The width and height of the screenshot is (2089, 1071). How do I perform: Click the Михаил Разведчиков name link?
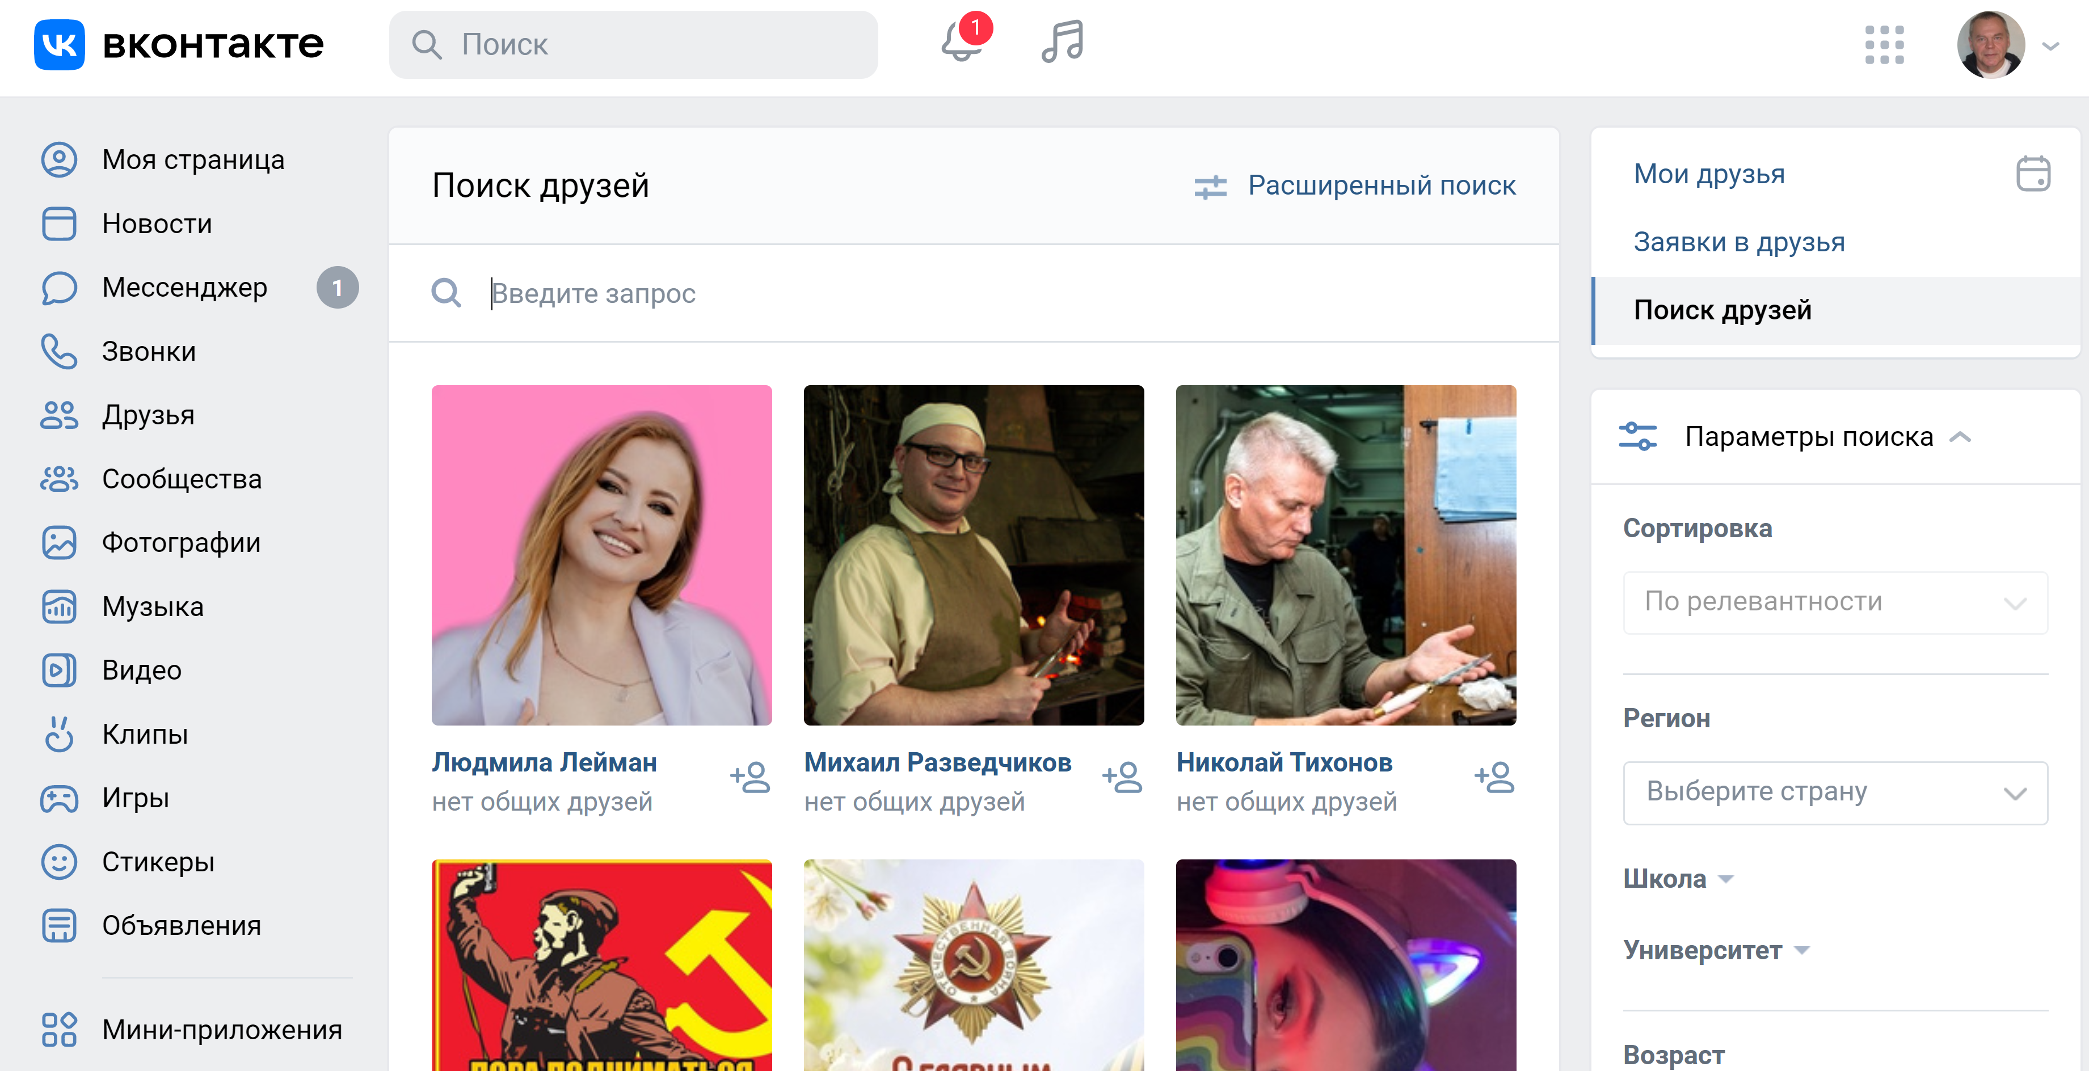click(x=937, y=762)
